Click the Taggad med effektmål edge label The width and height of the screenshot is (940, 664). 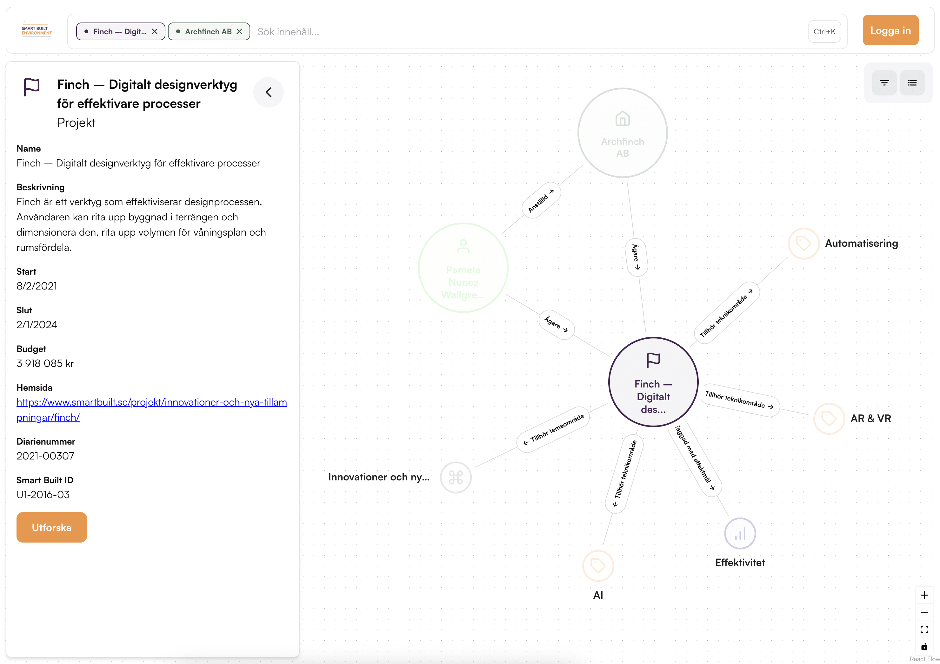point(695,459)
